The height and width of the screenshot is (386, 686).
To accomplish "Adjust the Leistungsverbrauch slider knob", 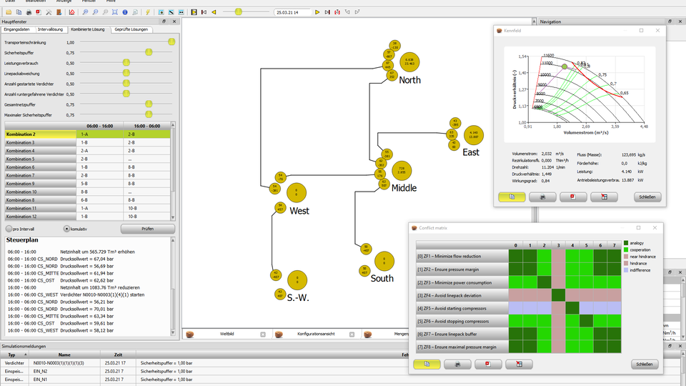I will click(126, 63).
